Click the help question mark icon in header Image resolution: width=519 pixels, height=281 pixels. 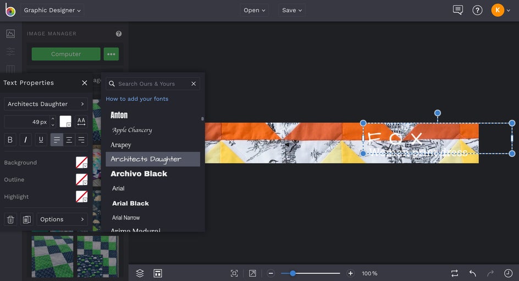click(x=477, y=10)
